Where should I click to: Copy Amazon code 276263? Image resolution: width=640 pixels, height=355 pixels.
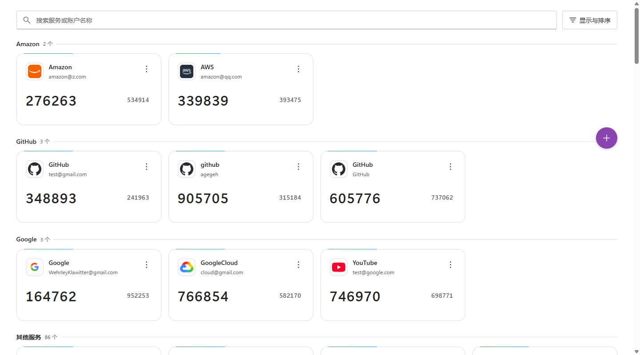click(51, 101)
